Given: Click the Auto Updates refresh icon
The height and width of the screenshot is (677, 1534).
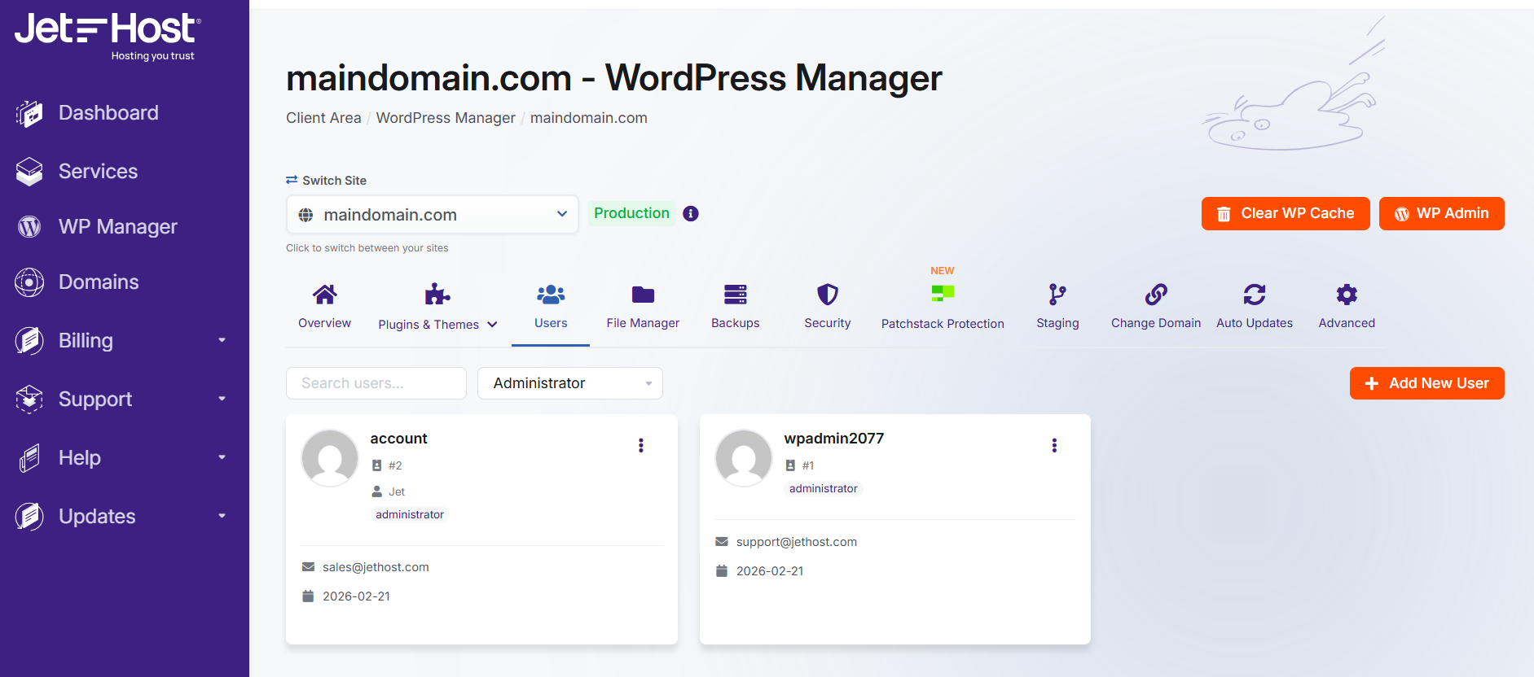Looking at the screenshot, I should click(x=1255, y=294).
